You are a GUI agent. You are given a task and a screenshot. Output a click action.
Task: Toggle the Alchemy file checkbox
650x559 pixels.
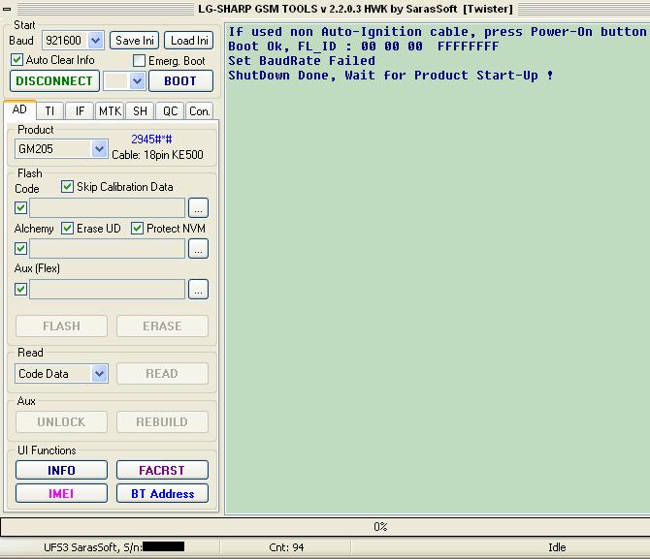tap(20, 248)
